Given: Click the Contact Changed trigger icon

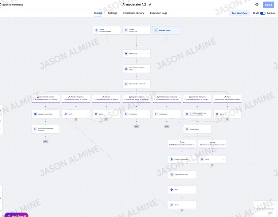Looking at the screenshot, I should (x=97, y=30).
